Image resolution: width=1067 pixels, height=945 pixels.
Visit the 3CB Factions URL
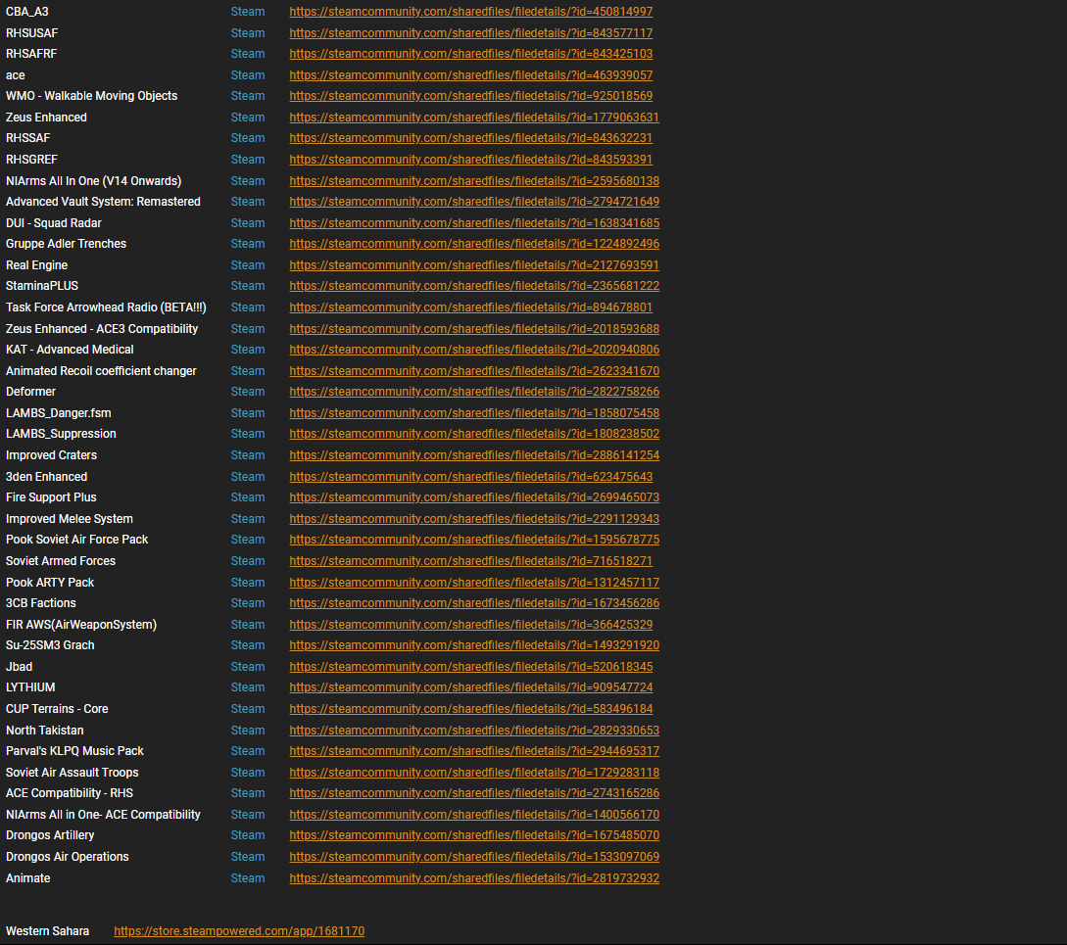tap(474, 603)
